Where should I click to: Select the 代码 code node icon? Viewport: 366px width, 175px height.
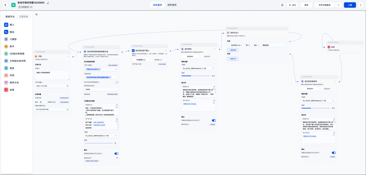pyautogui.click(x=6, y=75)
